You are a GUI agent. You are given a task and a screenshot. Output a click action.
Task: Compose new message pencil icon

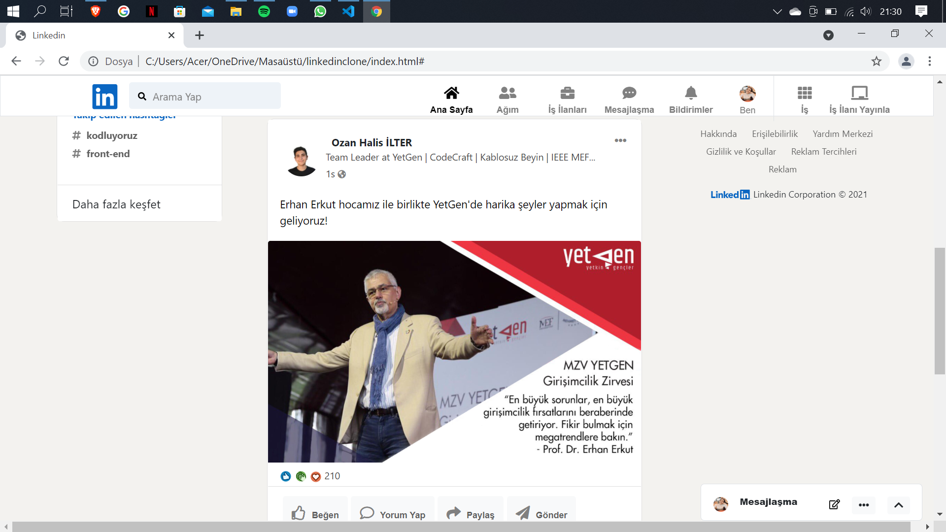834,504
